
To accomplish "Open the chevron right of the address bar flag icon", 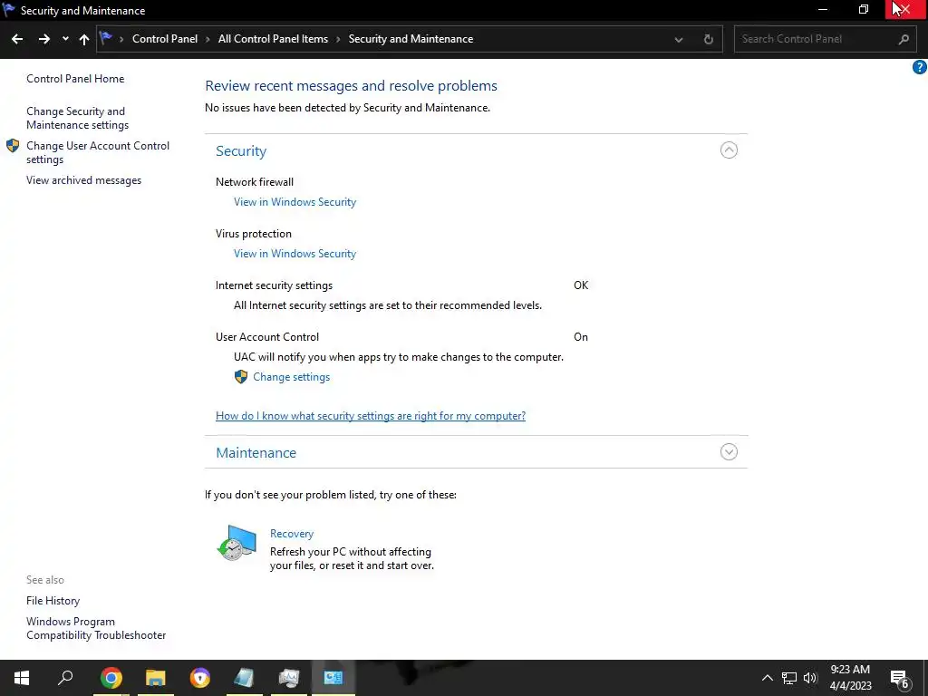I will pyautogui.click(x=121, y=39).
